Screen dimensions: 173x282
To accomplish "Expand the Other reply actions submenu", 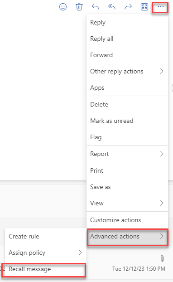I will 127,71.
